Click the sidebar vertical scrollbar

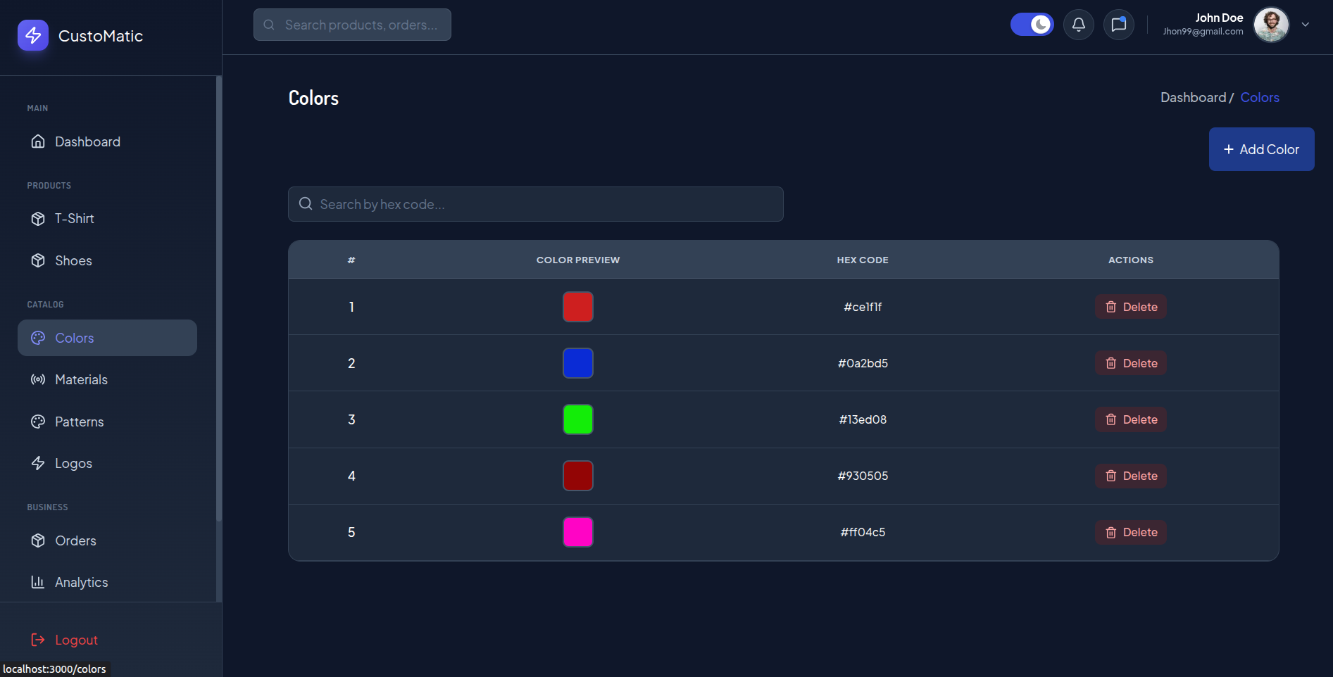[219, 299]
